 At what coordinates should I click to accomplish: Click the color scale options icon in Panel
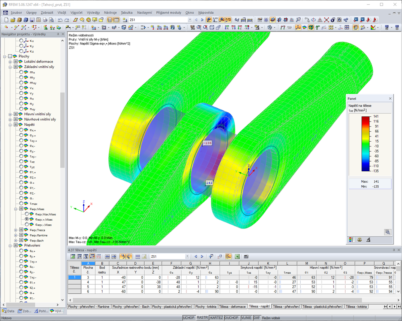[x=351, y=240]
